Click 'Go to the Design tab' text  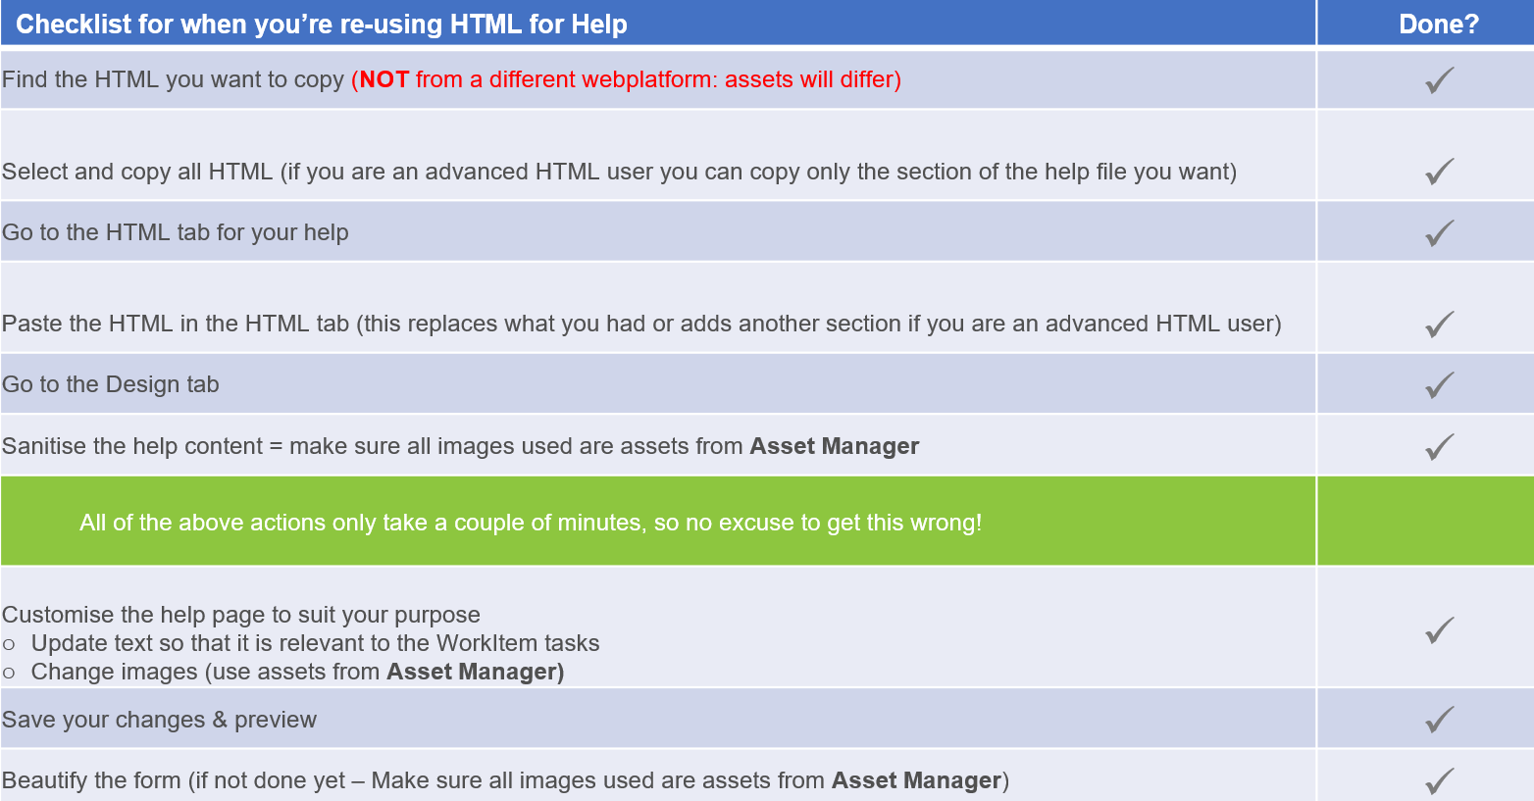click(x=111, y=384)
